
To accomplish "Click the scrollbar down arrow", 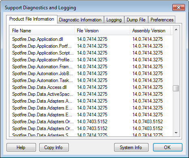I will click(176, 133).
